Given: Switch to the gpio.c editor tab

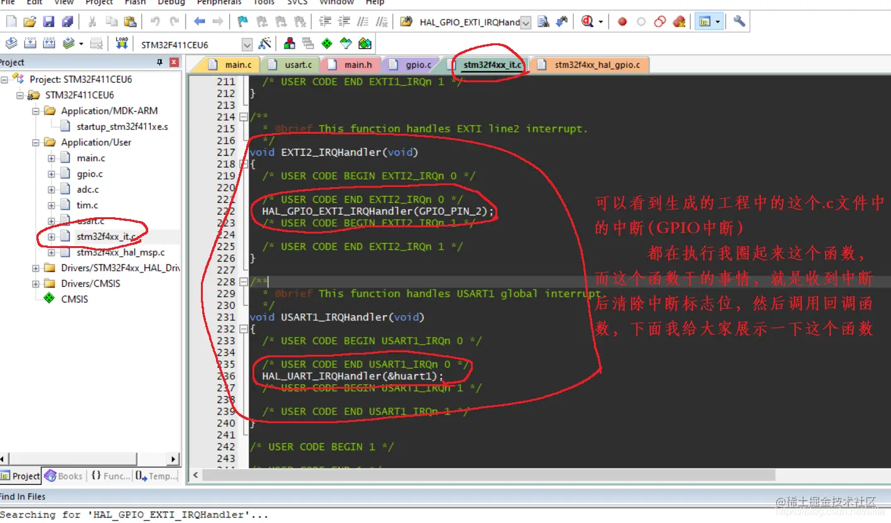Looking at the screenshot, I should [x=411, y=65].
